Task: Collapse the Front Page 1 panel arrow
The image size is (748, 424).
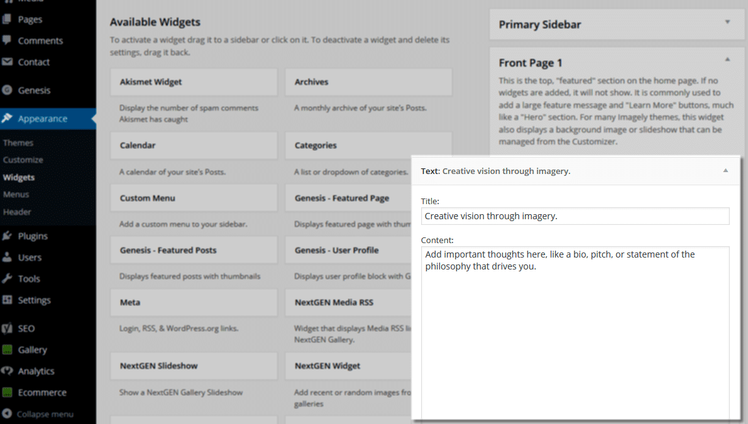Action: (727, 60)
